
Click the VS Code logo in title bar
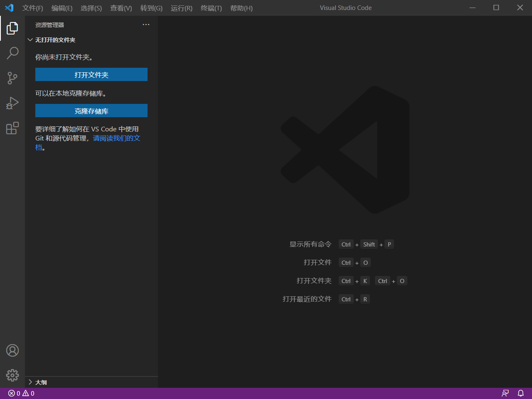[9, 8]
